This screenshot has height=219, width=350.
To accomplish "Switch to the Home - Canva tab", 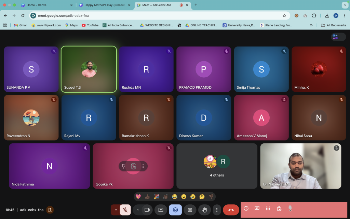I will coord(36,5).
